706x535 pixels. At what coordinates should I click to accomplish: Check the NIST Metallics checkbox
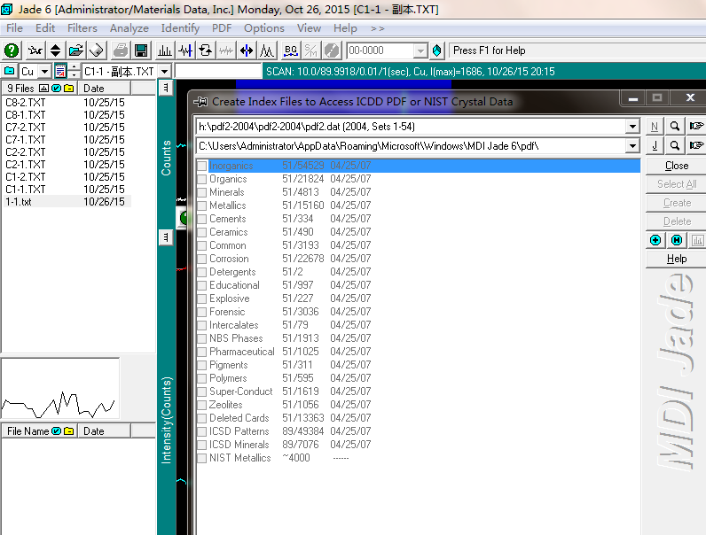pyautogui.click(x=201, y=458)
